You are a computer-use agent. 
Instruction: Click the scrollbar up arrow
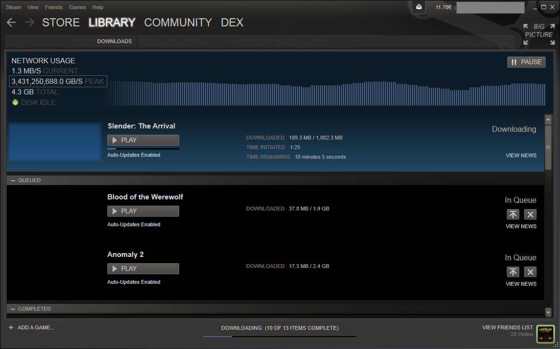pos(548,119)
